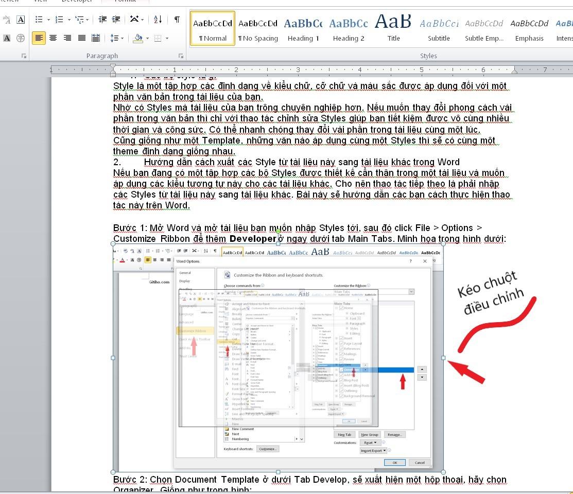Toggle Show/Hide paragraph marks
This screenshot has height=494, width=573.
[x=177, y=20]
